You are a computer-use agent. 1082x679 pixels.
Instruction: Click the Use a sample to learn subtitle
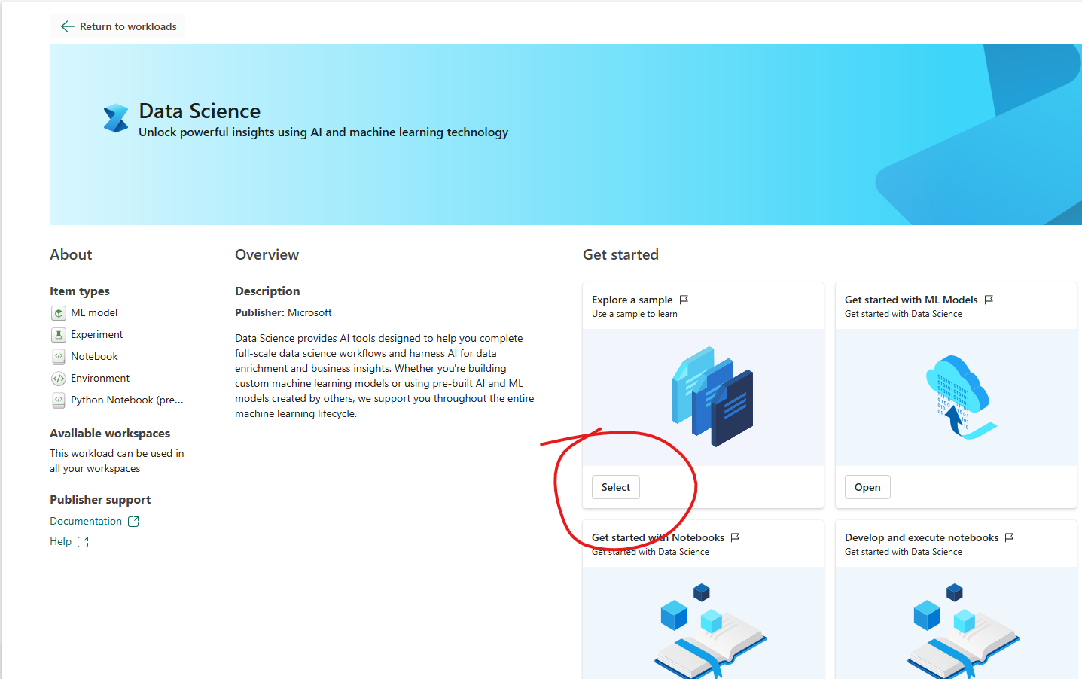(635, 314)
